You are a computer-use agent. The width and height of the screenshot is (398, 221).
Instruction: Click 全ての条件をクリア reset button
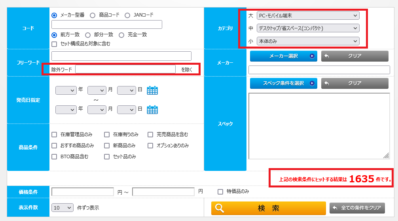point(357,208)
